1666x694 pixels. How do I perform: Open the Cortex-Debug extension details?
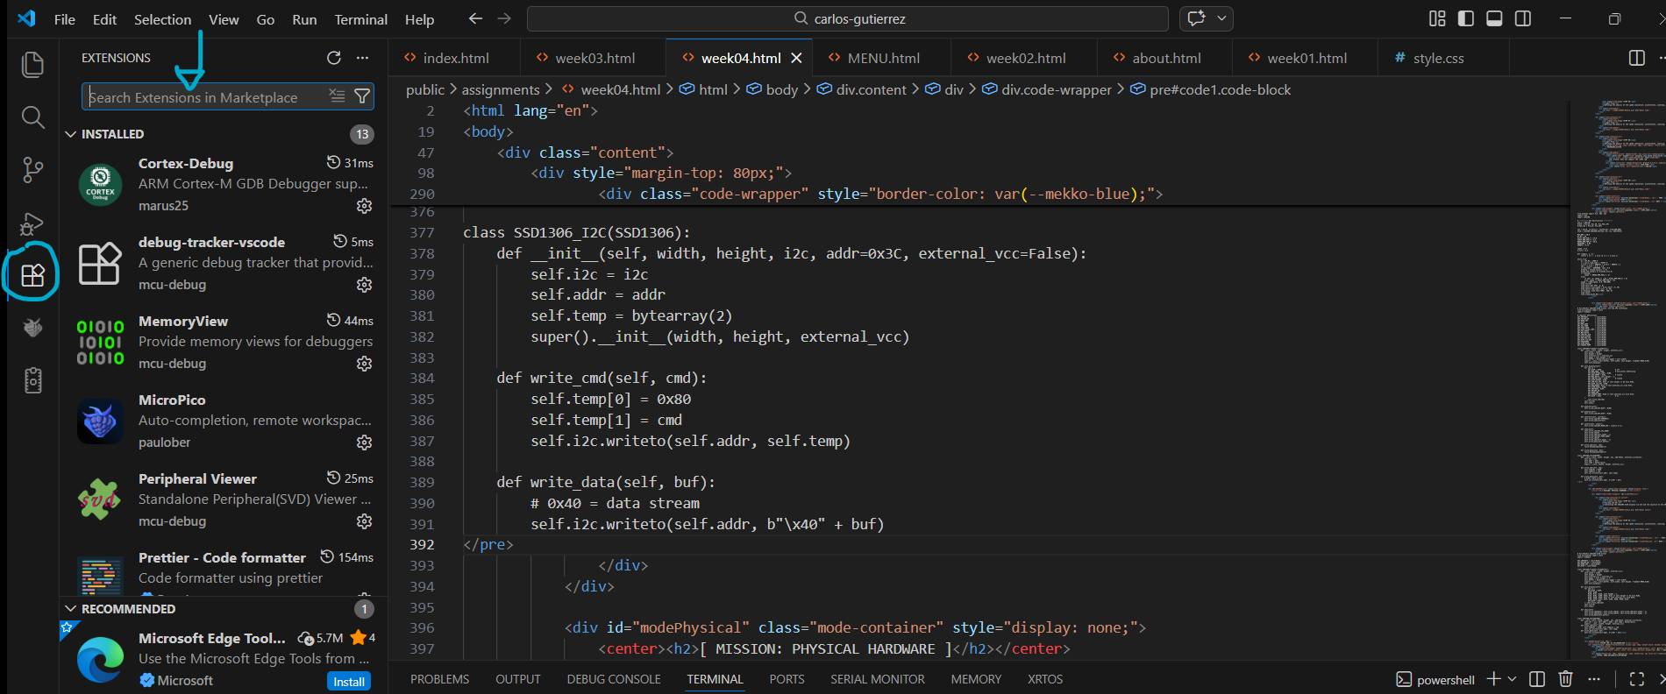pyautogui.click(x=224, y=184)
